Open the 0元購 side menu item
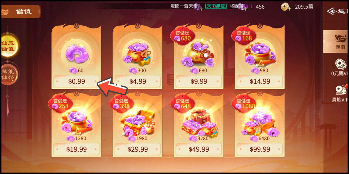This screenshot has width=349, height=174. tap(339, 67)
